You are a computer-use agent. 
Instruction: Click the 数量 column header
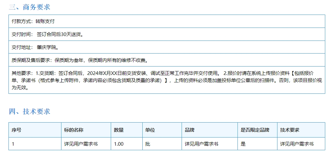click(x=119, y=130)
